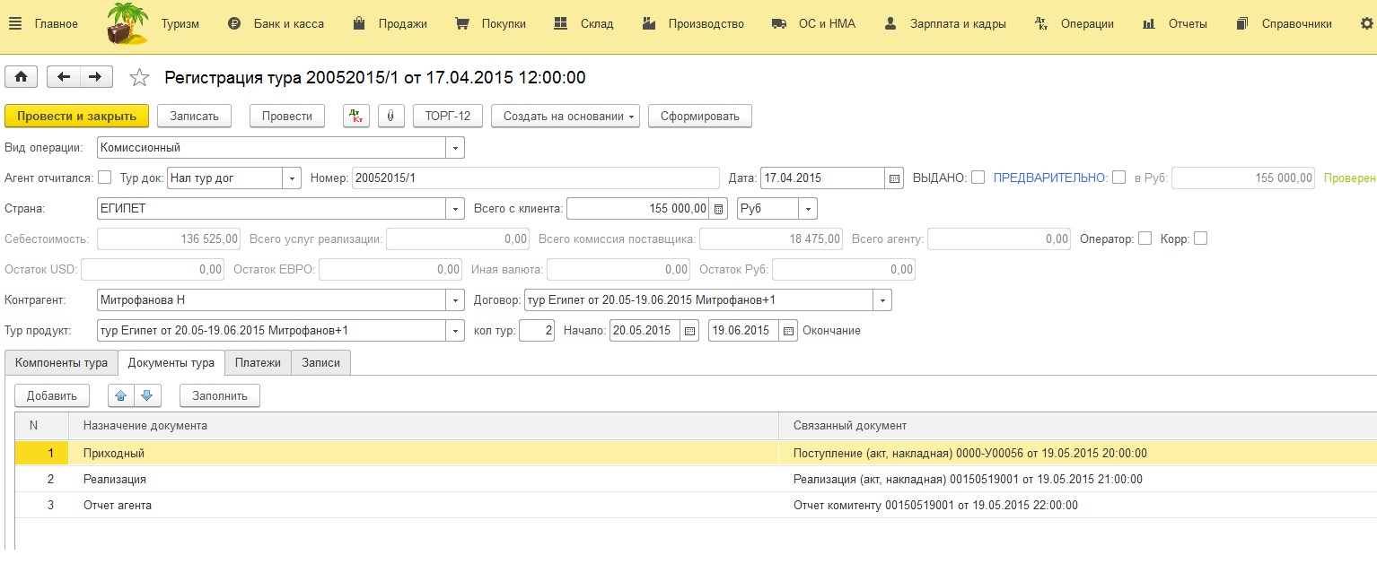Viewport: 1377px width, 581px height.
Task: Move row up with arrow icon
Action: pyautogui.click(x=121, y=395)
